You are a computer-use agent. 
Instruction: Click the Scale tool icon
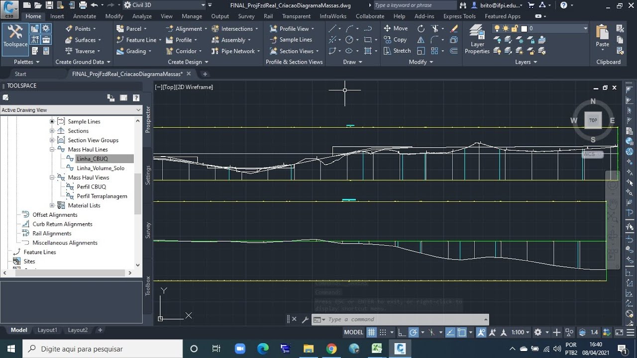pyautogui.click(x=421, y=51)
